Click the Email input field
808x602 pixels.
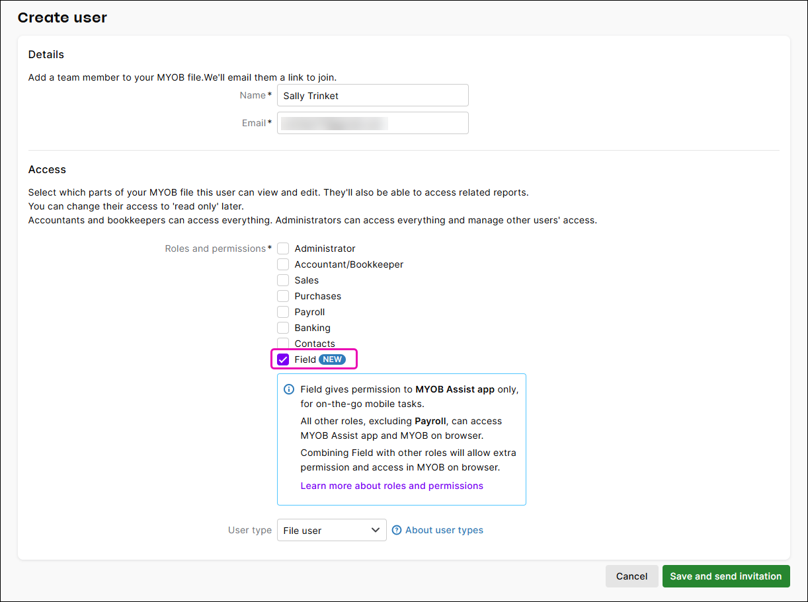[373, 123]
